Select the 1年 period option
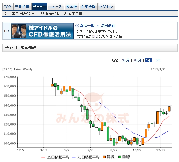The image size is (179, 162). pyautogui.click(x=148, y=60)
